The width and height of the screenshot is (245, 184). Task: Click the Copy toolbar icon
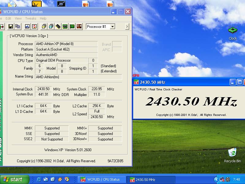[18, 27]
